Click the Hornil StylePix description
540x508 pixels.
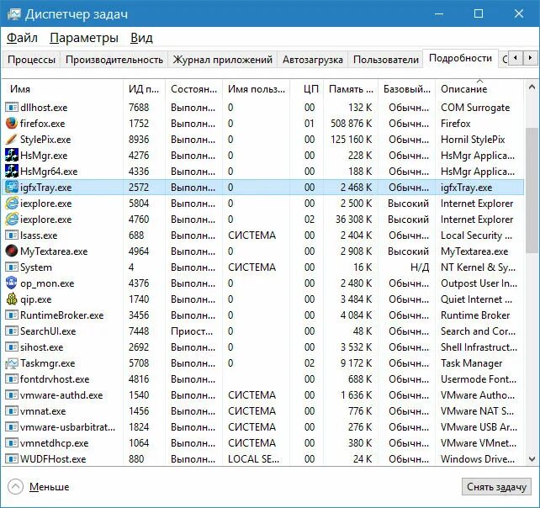pyautogui.click(x=473, y=140)
